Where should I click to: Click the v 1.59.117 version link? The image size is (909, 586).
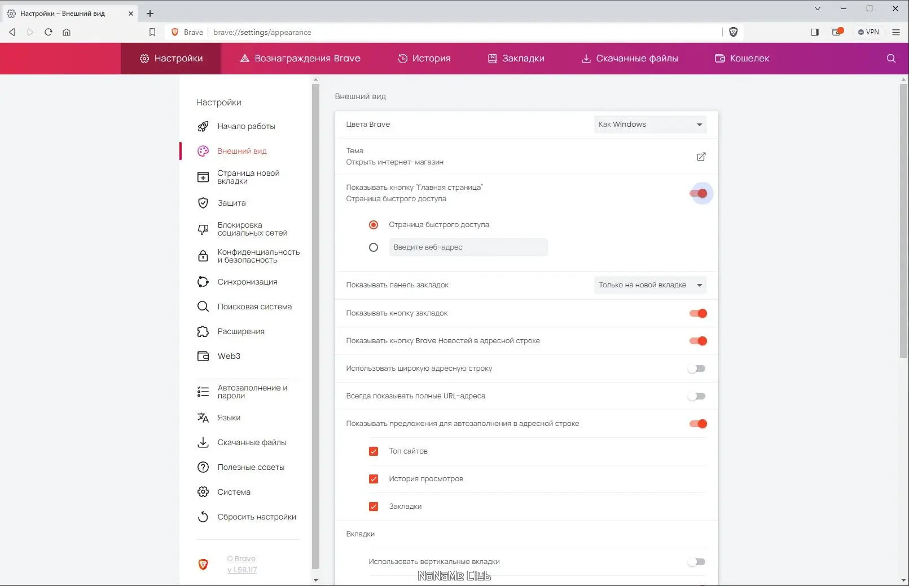(x=242, y=570)
